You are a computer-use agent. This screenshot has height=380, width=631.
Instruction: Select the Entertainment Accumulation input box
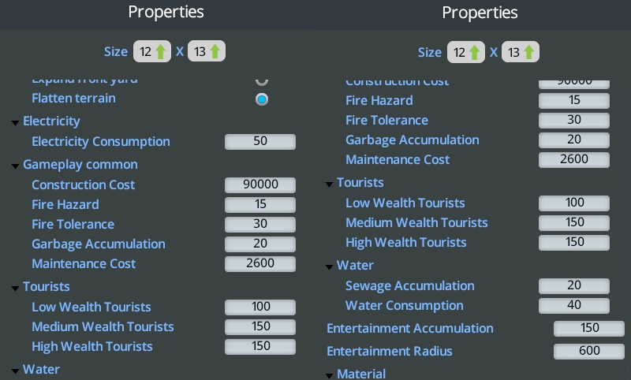pos(589,329)
